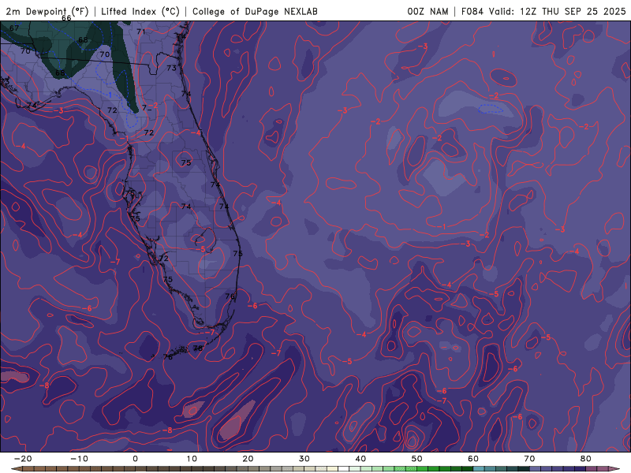
Task: Click the -10 label on the color scale
Action: (x=79, y=459)
